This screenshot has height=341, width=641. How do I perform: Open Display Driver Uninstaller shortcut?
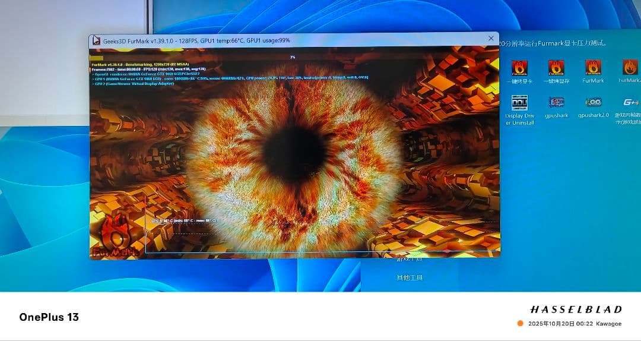[x=519, y=106]
